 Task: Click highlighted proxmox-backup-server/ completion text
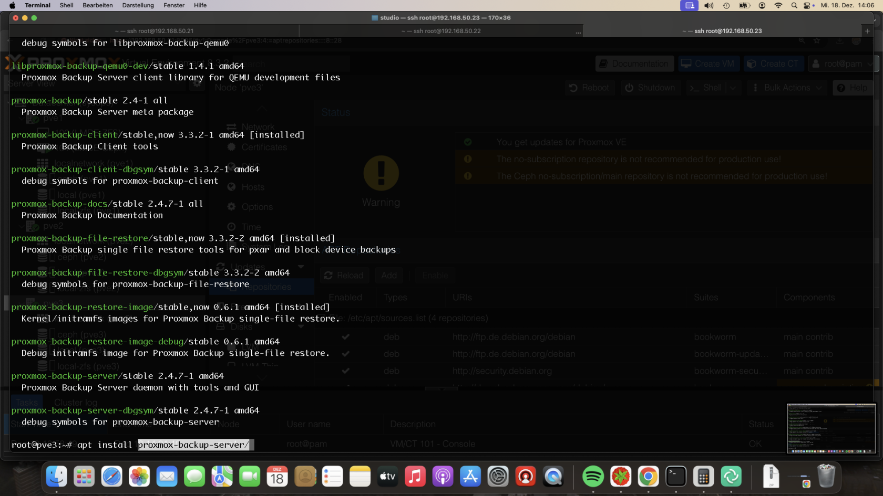click(x=193, y=445)
